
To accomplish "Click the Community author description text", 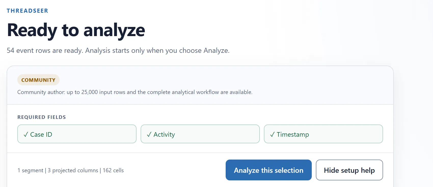I will tap(135, 92).
